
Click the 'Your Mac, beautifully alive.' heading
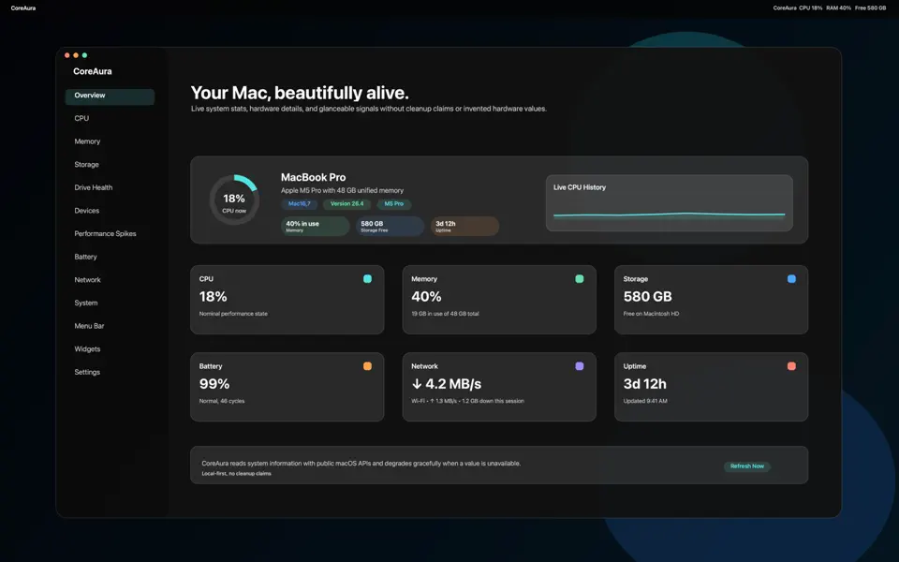300,93
